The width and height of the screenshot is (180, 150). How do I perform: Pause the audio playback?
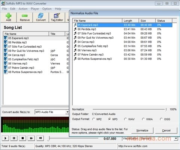[14, 138]
